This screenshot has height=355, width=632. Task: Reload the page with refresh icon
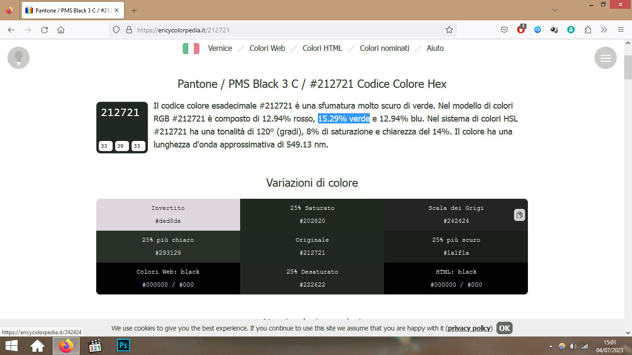pos(44,30)
